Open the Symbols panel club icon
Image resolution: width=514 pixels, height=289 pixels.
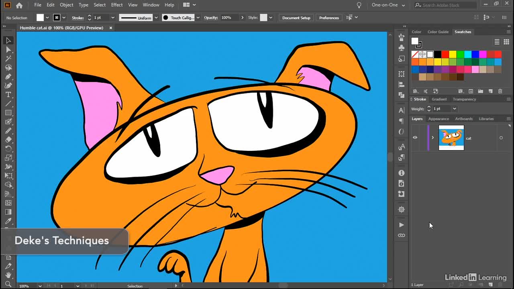coord(402,48)
